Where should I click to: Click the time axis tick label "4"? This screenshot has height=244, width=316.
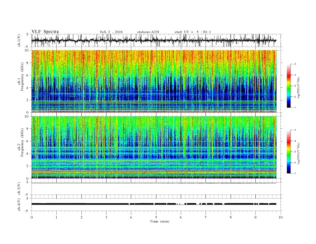tap(131, 217)
